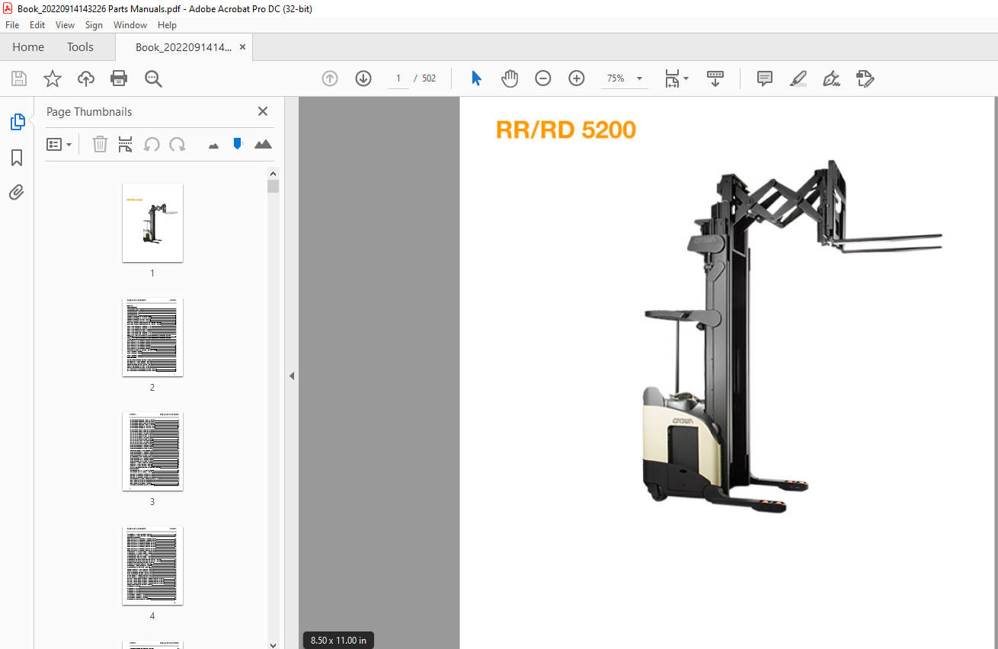
Task: Zoom in with the plus icon
Action: (577, 78)
